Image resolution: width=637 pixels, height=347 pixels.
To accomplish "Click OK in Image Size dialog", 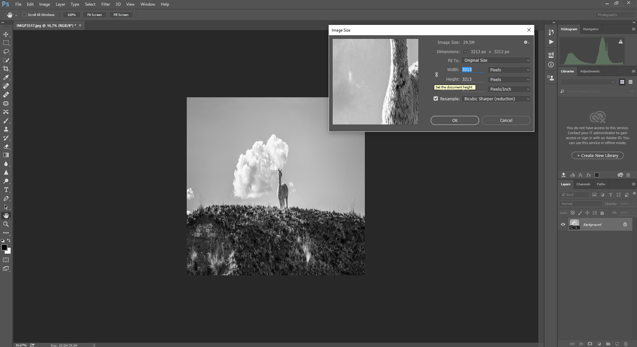I will (455, 121).
